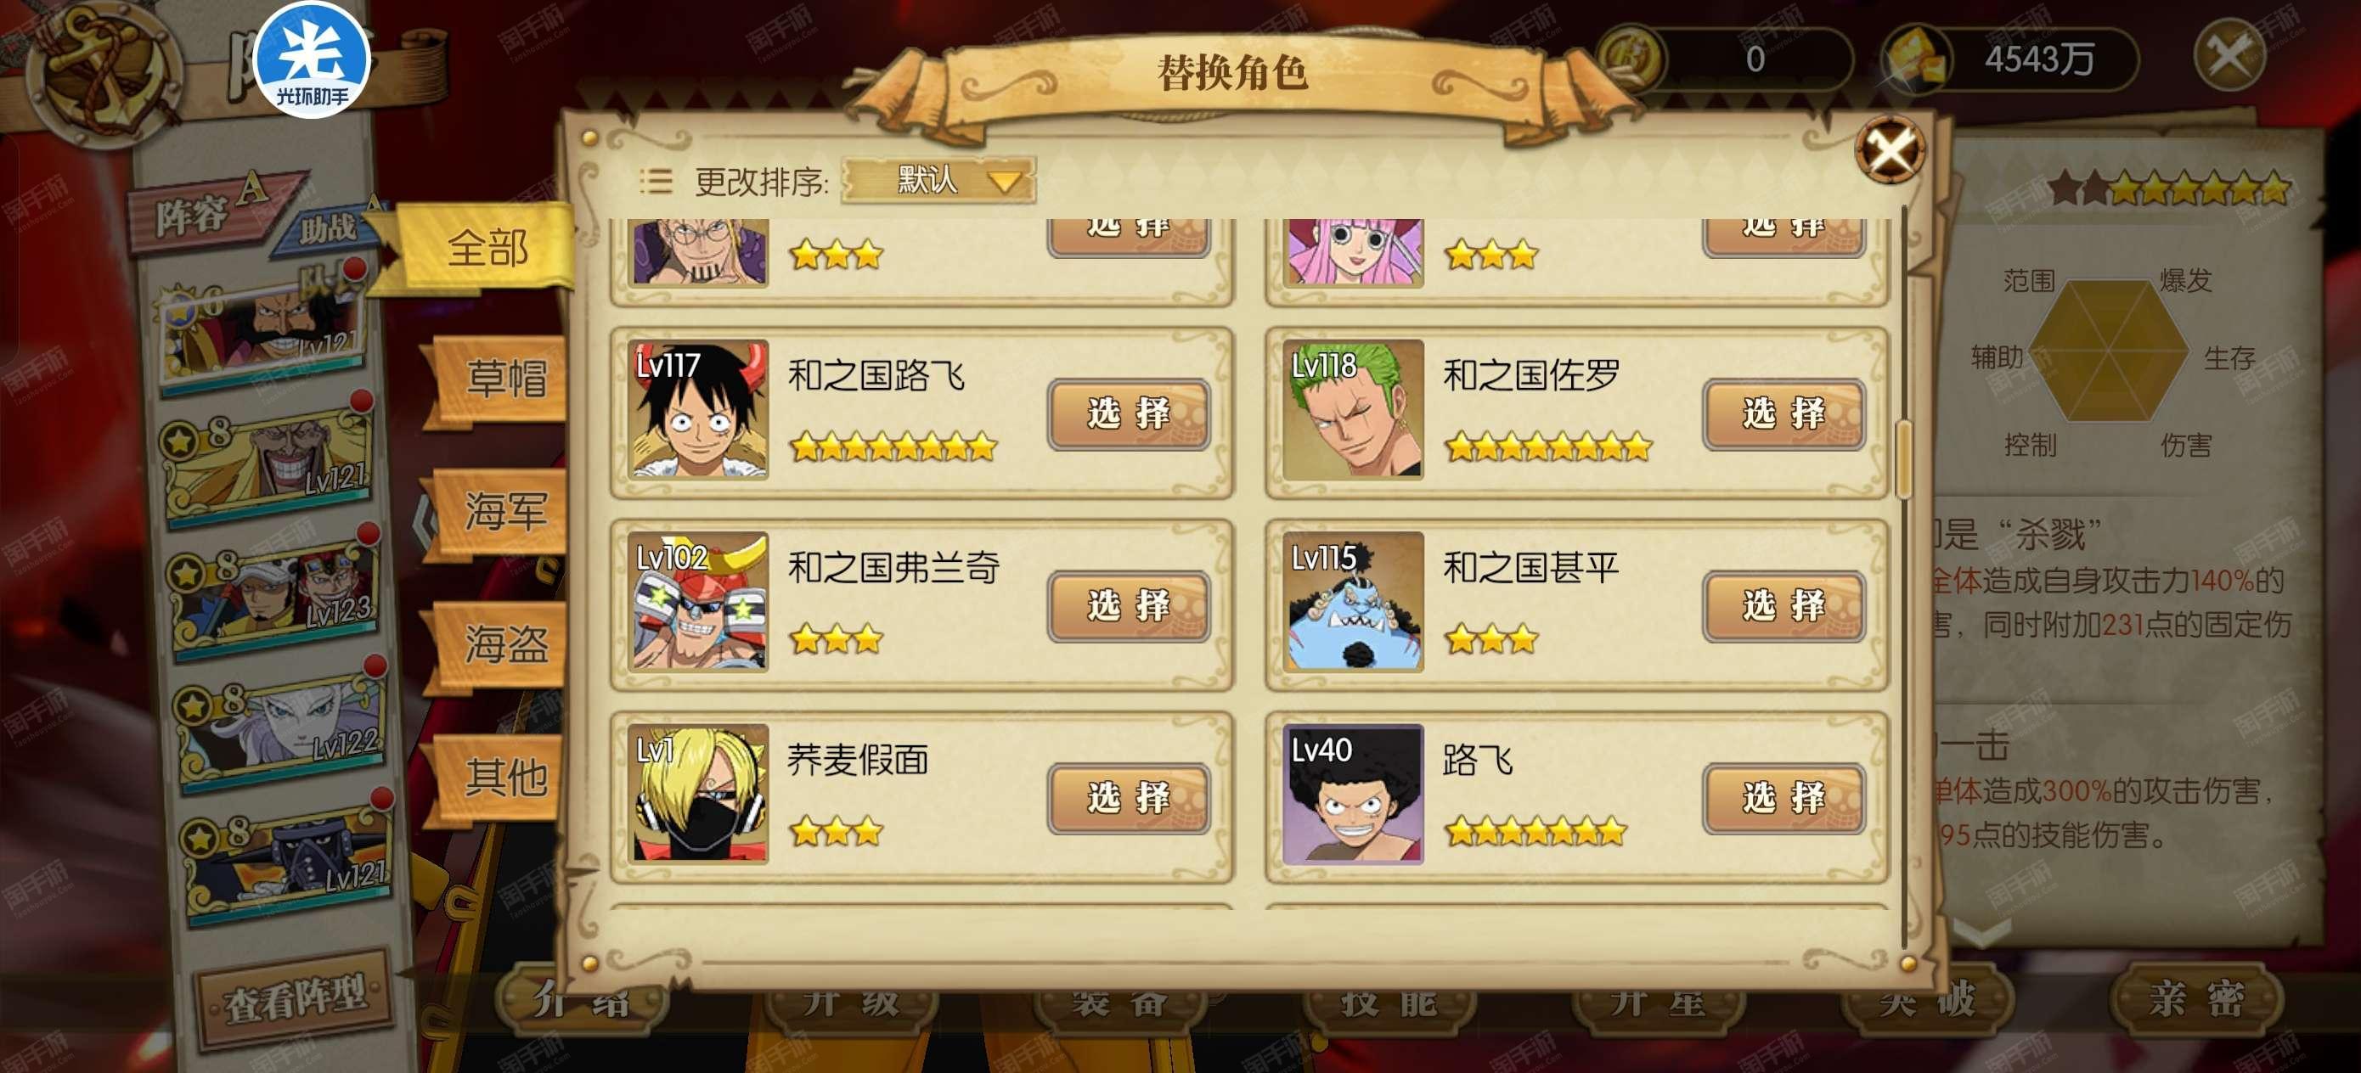This screenshot has height=1073, width=2361.
Task: Close the 替换角色 dialog with X icon
Action: tap(1890, 151)
